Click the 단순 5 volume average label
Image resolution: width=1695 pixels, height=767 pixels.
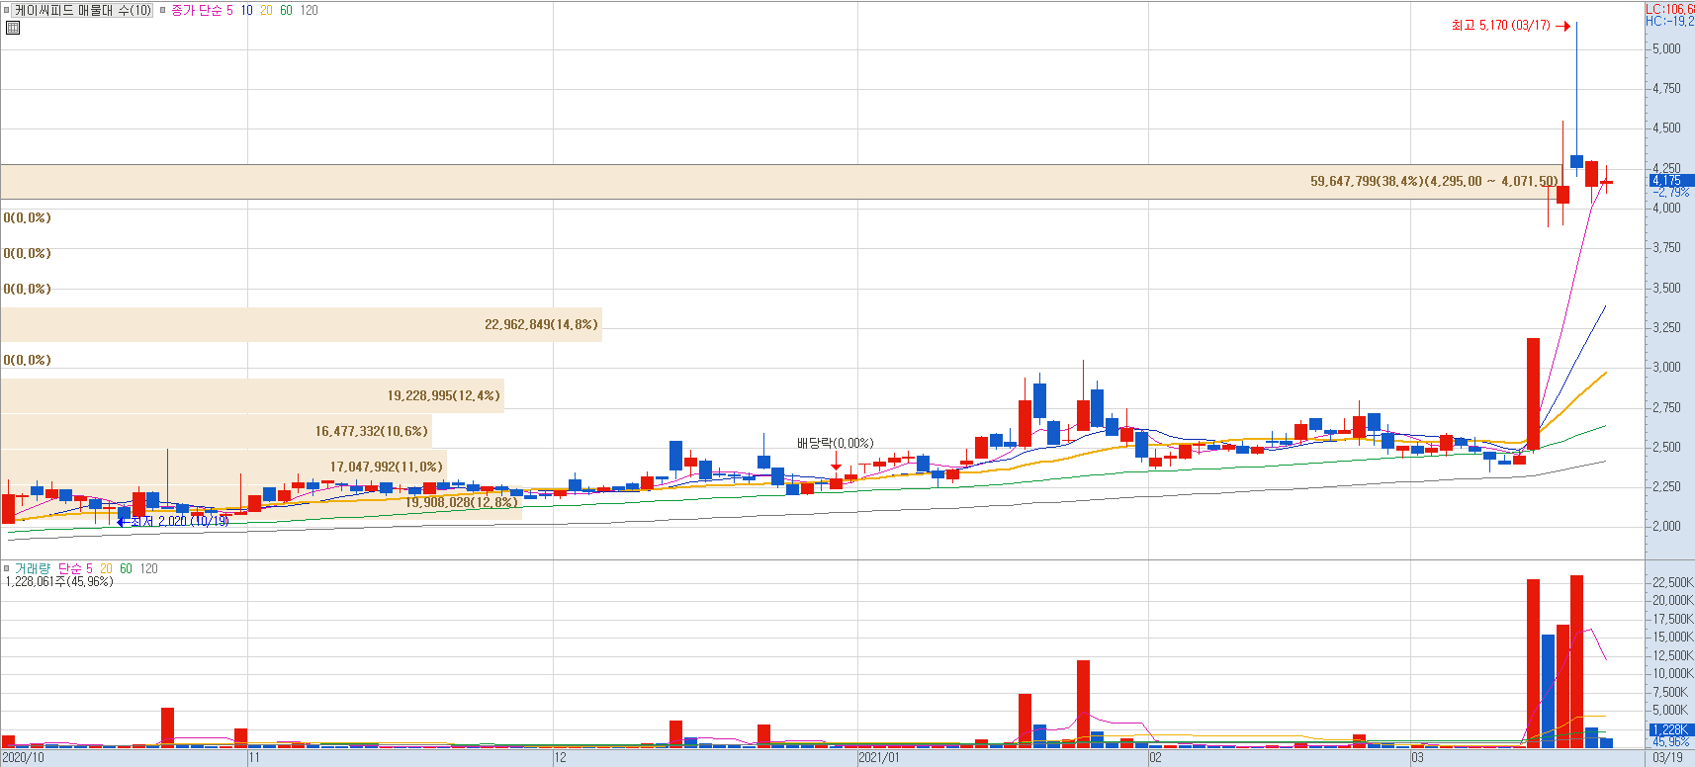point(75,568)
